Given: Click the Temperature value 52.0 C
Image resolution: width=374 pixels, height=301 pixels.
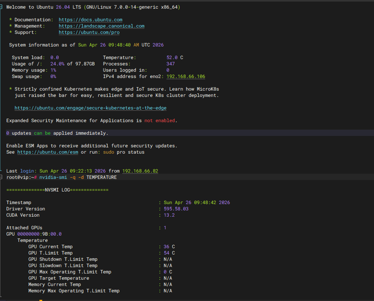Looking at the screenshot, I should point(175,57).
